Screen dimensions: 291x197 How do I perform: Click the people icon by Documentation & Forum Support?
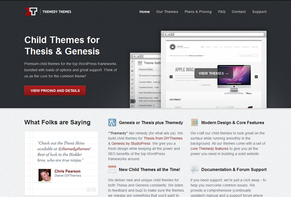tap(194, 169)
